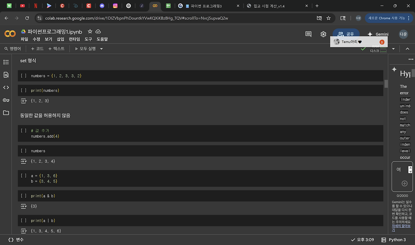Reload the page

point(27,18)
